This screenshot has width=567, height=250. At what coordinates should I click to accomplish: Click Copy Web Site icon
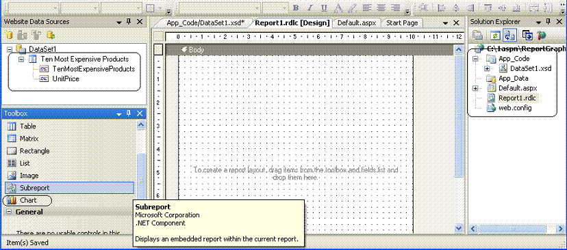pos(527,36)
